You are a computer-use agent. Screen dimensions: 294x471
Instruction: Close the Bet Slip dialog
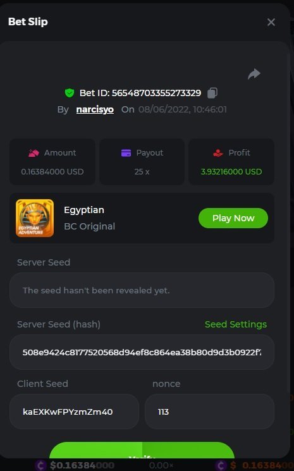pyautogui.click(x=271, y=22)
